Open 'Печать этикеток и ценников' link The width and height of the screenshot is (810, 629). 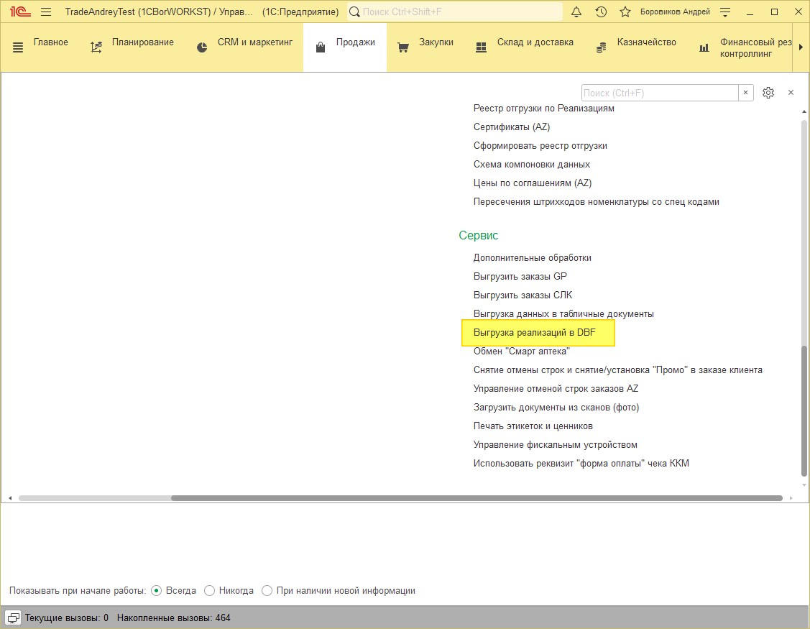[x=533, y=426]
